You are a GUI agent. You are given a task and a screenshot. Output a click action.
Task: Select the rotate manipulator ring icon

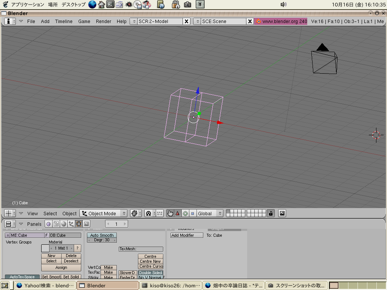[185, 213]
